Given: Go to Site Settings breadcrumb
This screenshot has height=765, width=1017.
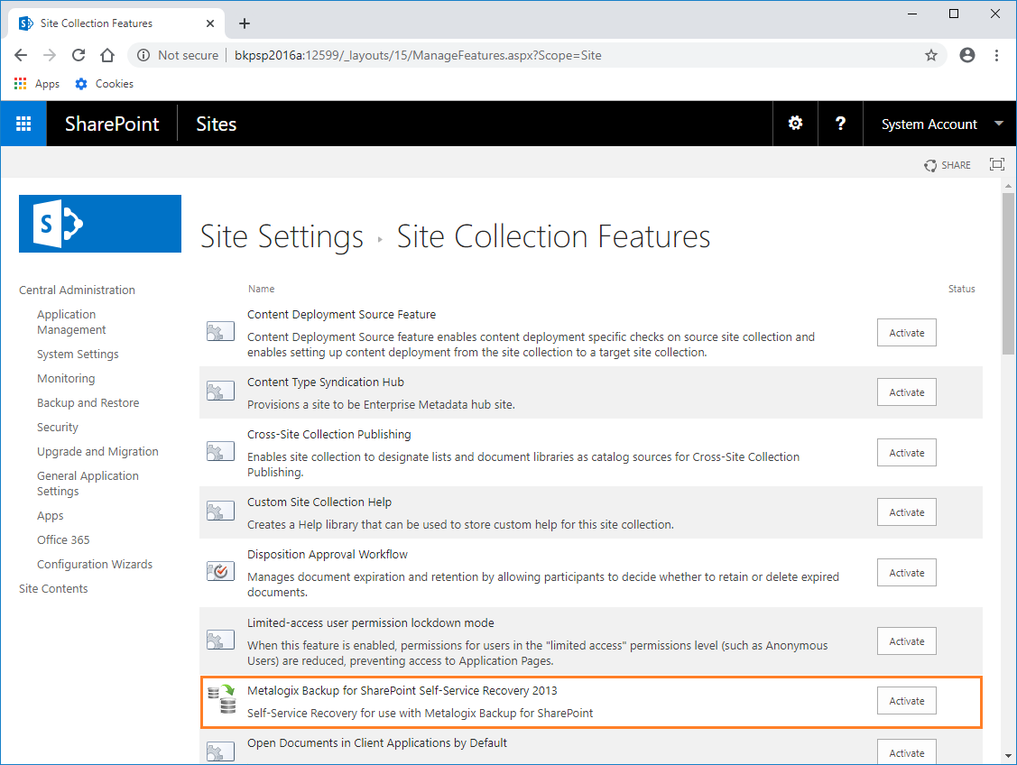Looking at the screenshot, I should (282, 236).
